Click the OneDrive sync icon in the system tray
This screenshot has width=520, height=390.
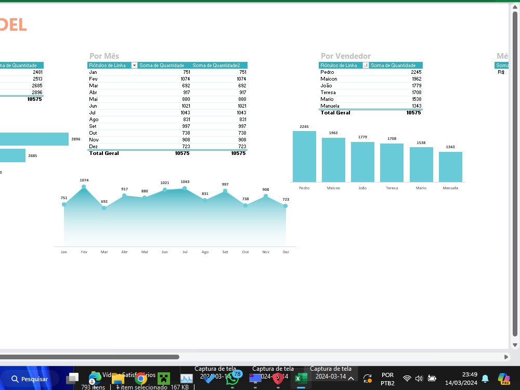tap(368, 378)
